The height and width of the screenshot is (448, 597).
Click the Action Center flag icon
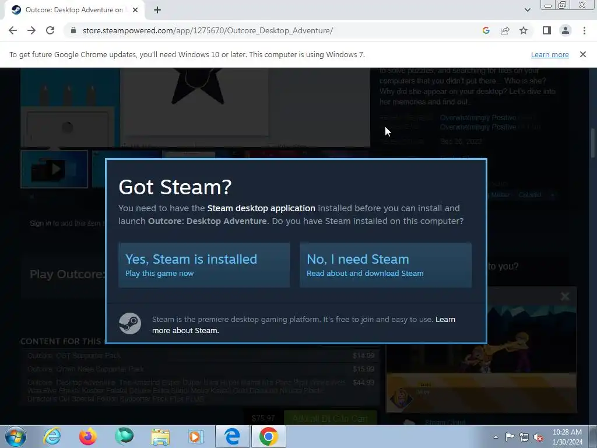point(510,437)
